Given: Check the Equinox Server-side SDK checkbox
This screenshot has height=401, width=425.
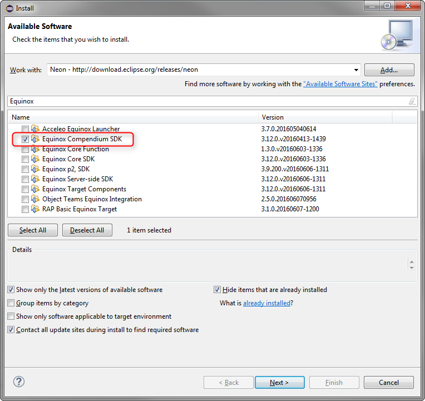Looking at the screenshot, I should (25, 180).
